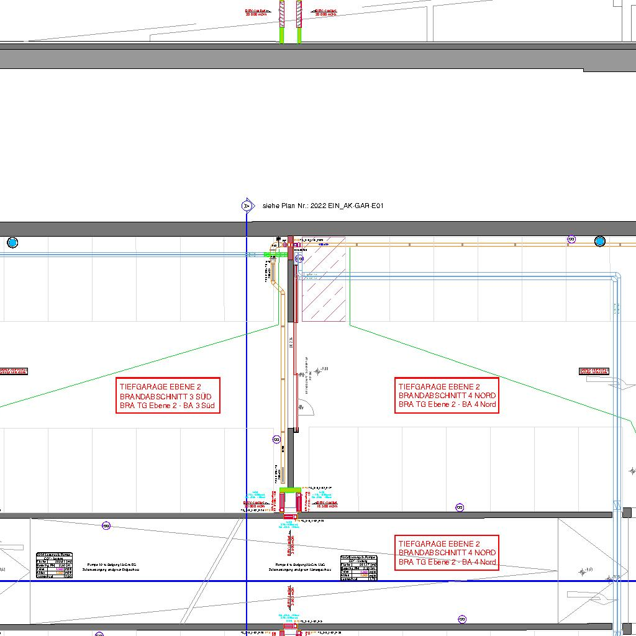Click the level crosshair marker in right ramp
This screenshot has height=636, width=636.
click(582, 571)
